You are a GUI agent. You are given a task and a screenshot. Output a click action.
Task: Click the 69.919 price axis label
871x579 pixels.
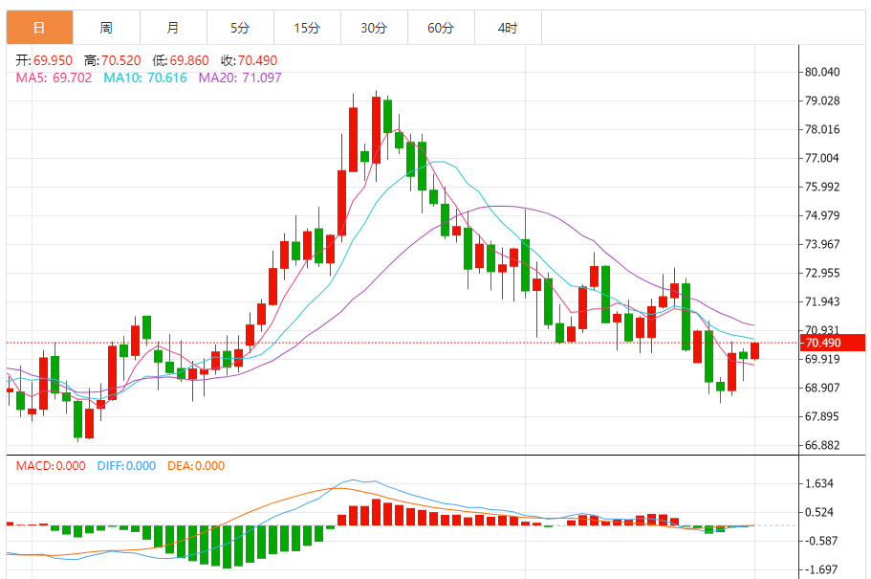coord(822,359)
